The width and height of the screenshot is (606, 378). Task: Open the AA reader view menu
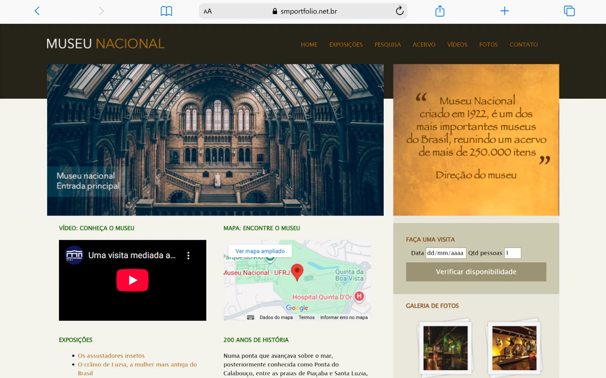click(208, 11)
